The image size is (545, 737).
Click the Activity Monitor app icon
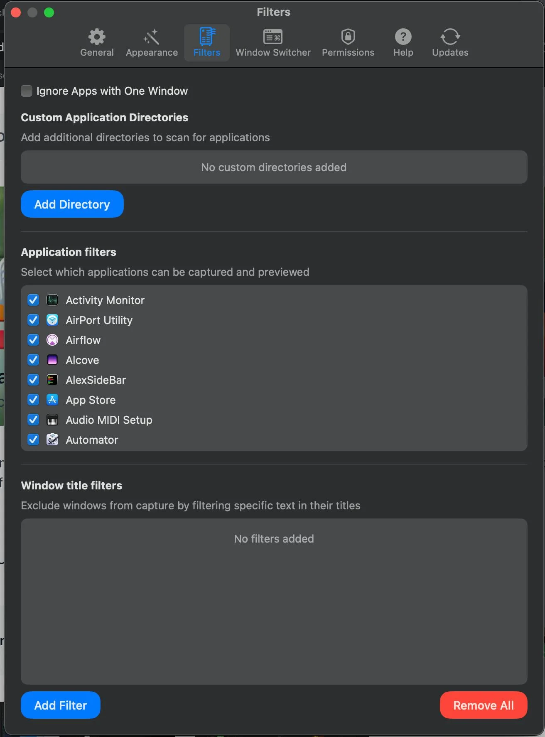pos(52,300)
